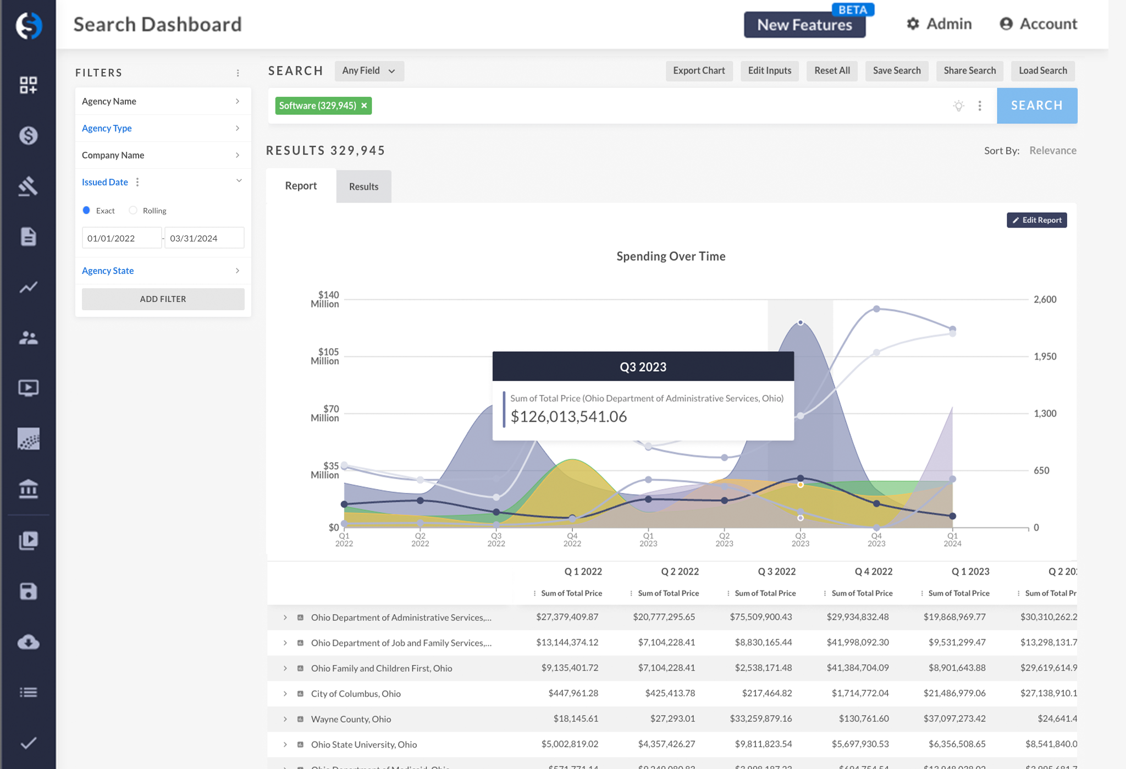Click the trend line chart sidebar icon
This screenshot has width=1126, height=769.
[28, 287]
